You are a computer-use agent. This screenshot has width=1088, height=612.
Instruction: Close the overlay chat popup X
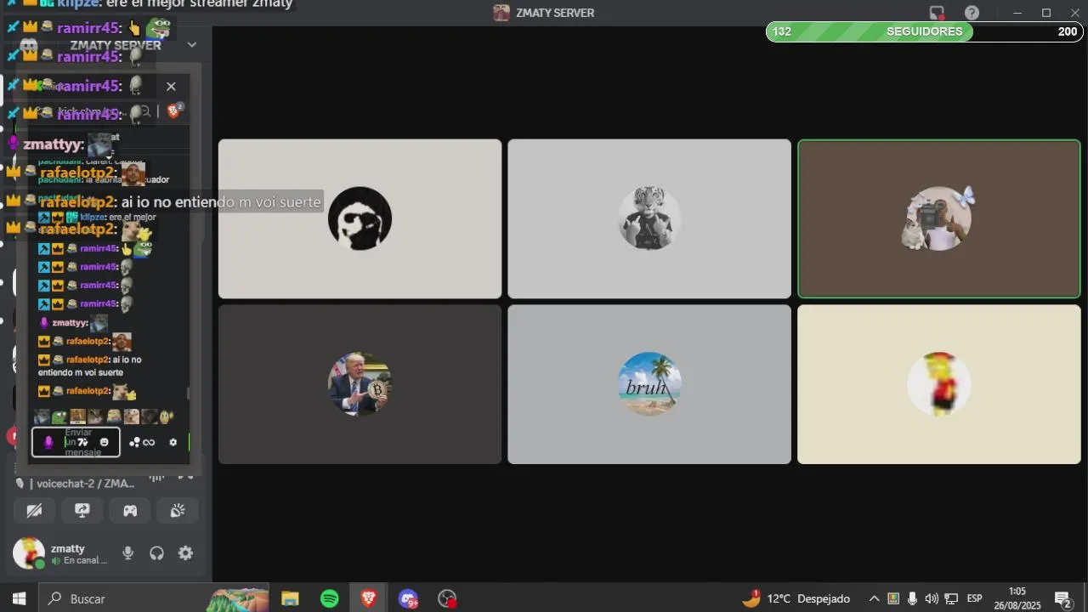pyautogui.click(x=171, y=86)
